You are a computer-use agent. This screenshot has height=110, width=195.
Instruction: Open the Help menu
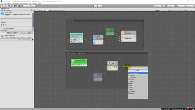point(40,3)
